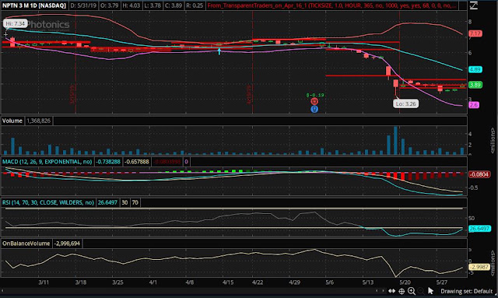Click the chart scale icon at top-right corner

(474, 5)
